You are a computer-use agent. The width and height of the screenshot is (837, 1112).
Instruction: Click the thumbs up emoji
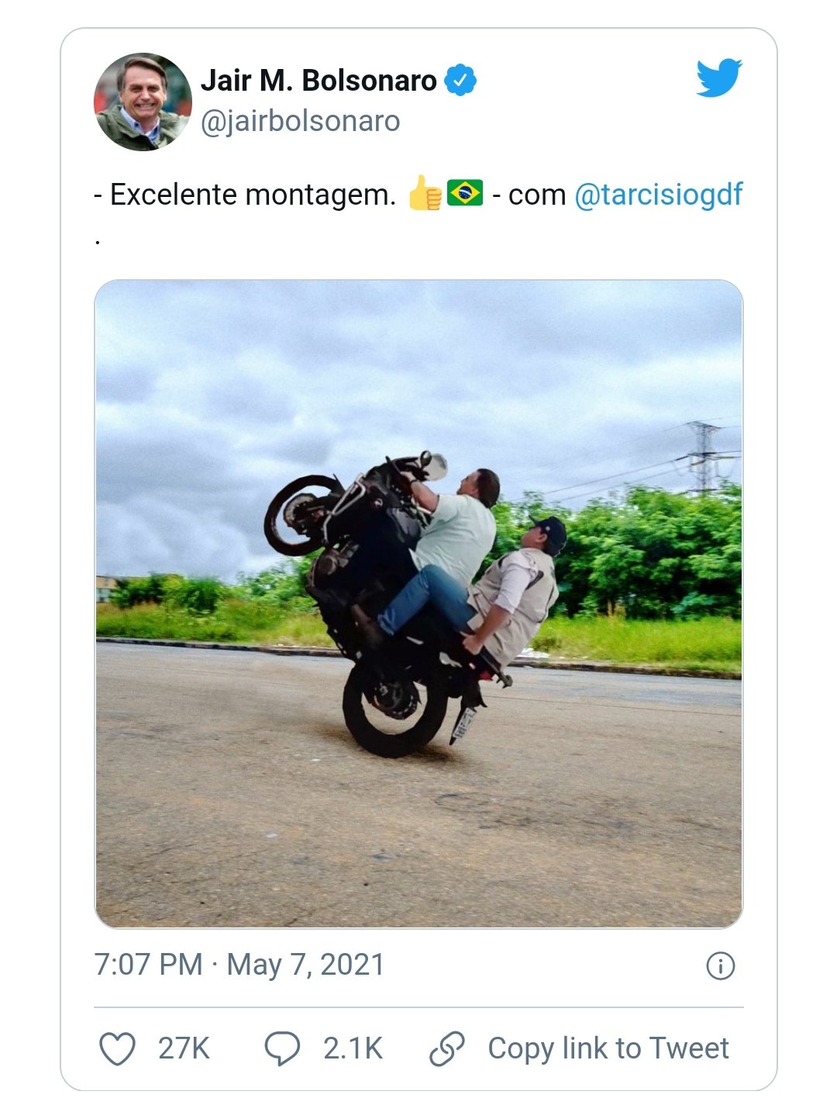tap(424, 194)
